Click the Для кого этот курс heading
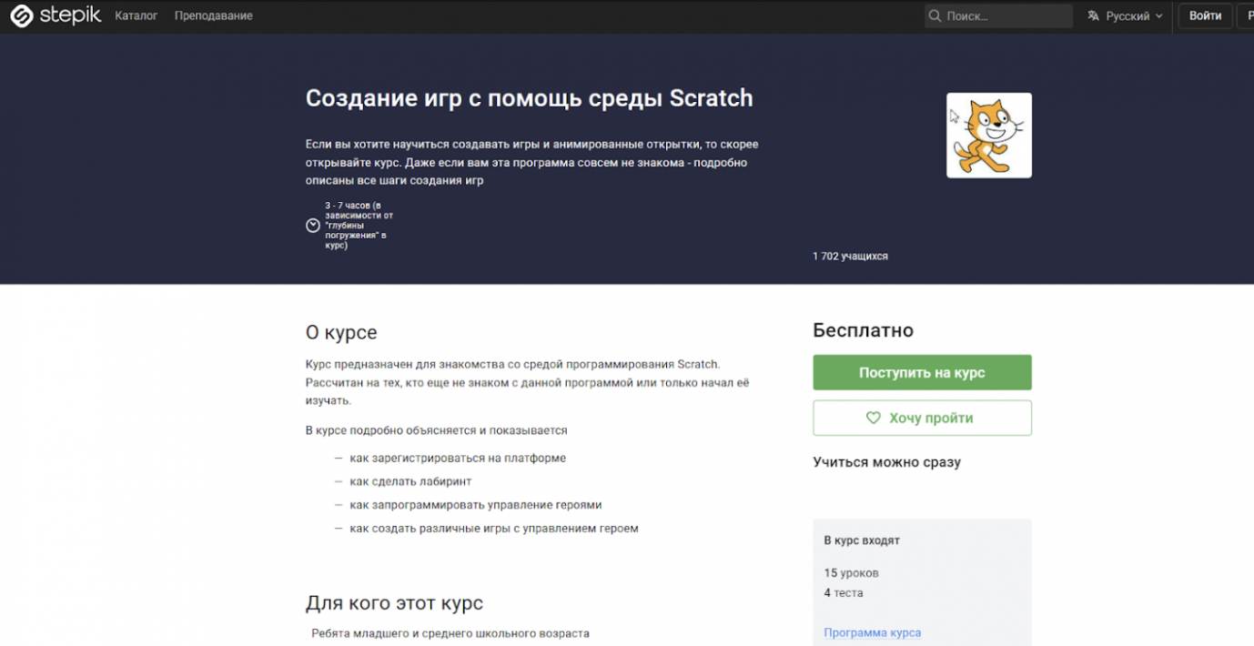The image size is (1254, 646). [394, 603]
